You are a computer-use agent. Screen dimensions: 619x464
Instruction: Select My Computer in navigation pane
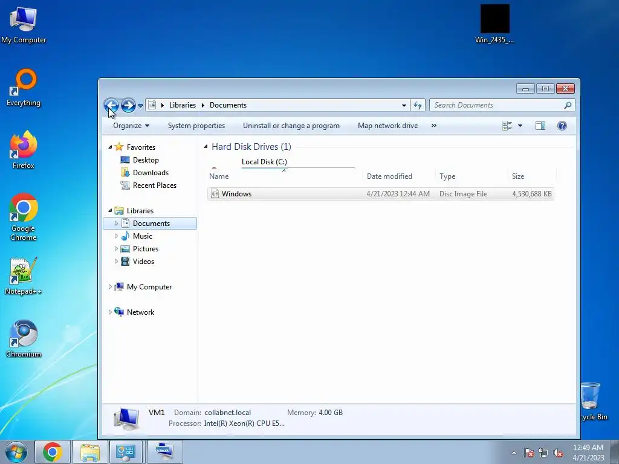149,287
